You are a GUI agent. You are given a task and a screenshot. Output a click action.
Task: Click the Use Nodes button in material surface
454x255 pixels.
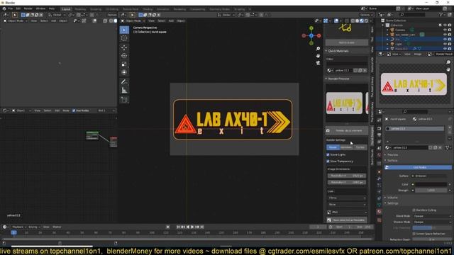pos(419,167)
